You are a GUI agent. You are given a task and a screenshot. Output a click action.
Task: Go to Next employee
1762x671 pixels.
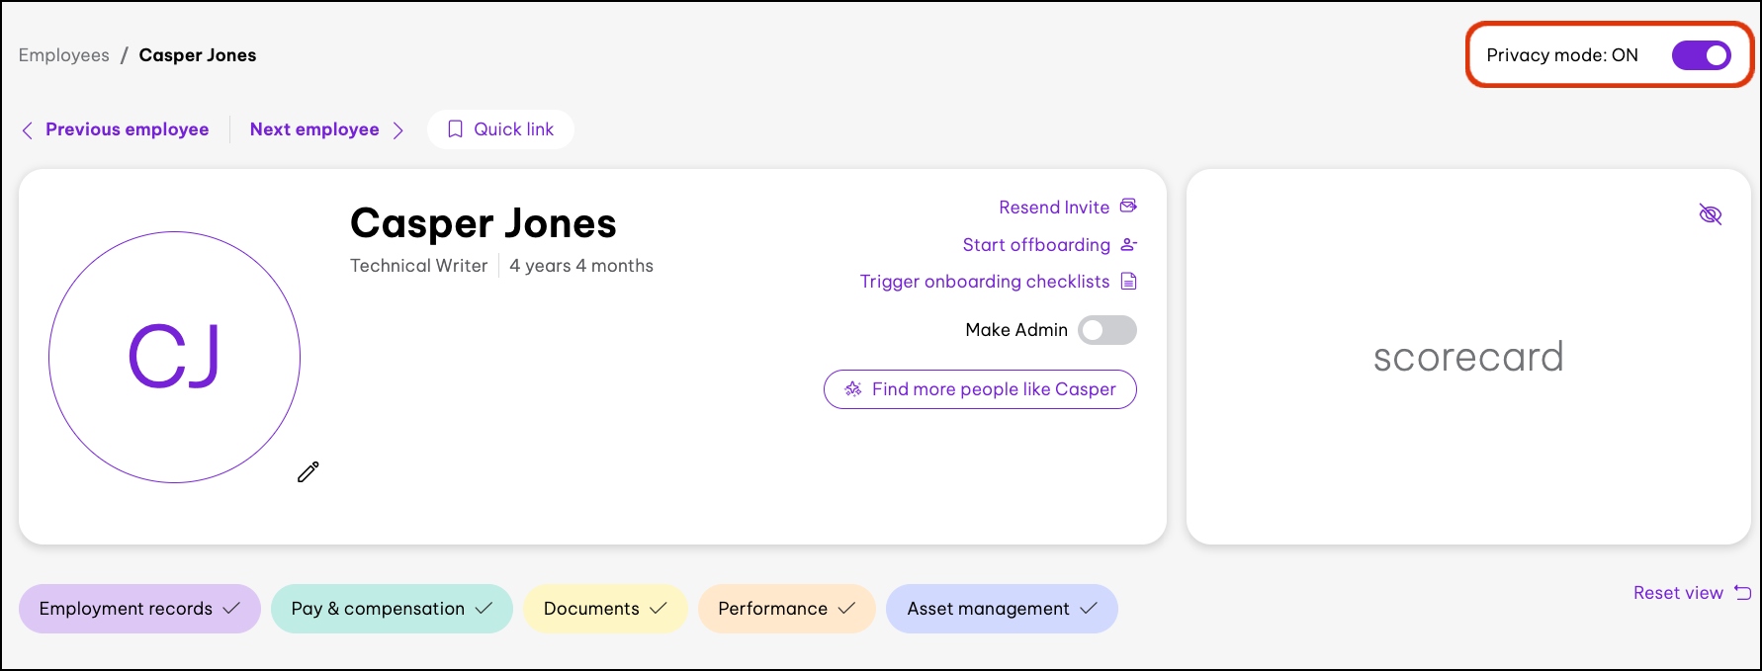pyautogui.click(x=314, y=129)
